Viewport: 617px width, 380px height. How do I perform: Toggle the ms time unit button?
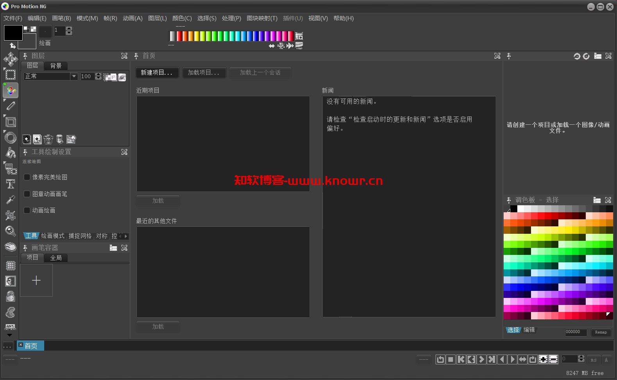pyautogui.click(x=594, y=359)
